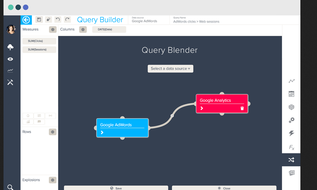Image resolution: width=317 pixels, height=190 pixels.
Task: Open the calendar panel on the right
Action: click(x=291, y=94)
